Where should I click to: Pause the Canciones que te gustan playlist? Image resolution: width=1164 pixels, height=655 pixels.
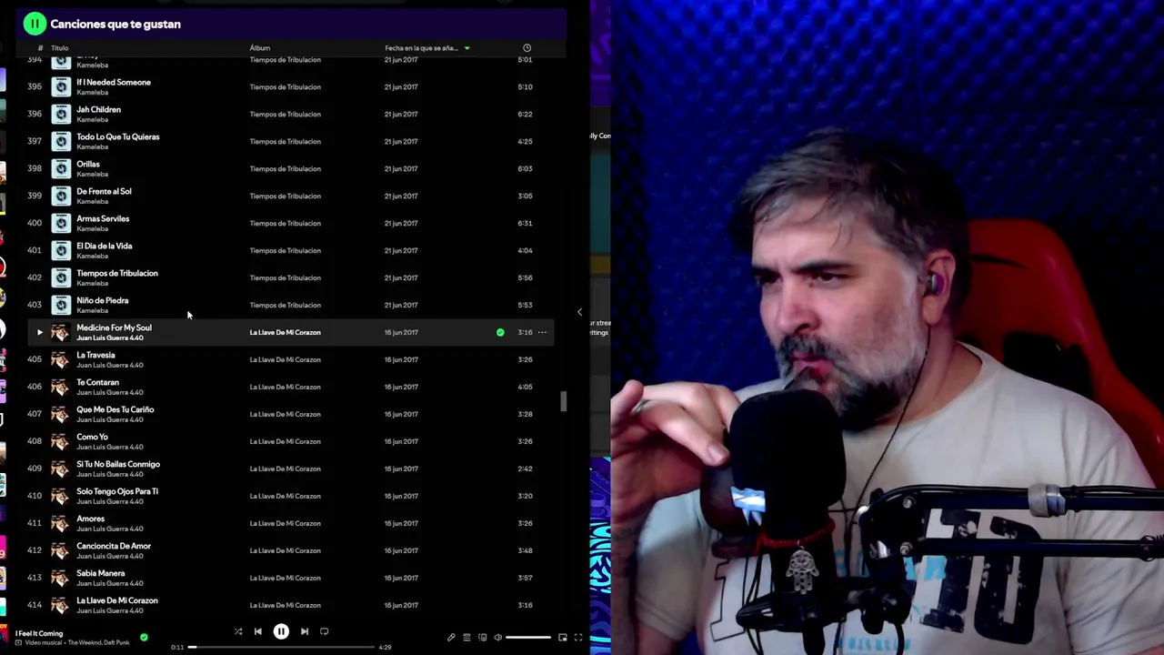point(35,24)
